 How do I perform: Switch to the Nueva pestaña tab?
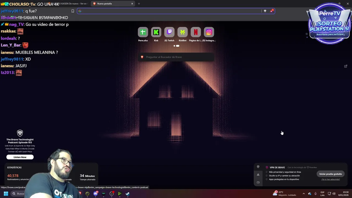113,4
